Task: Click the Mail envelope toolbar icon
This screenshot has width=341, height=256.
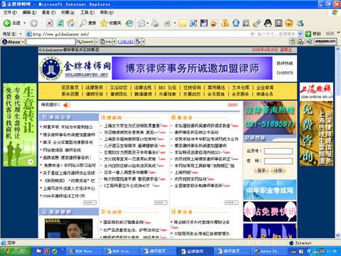Action: pyautogui.click(x=142, y=23)
